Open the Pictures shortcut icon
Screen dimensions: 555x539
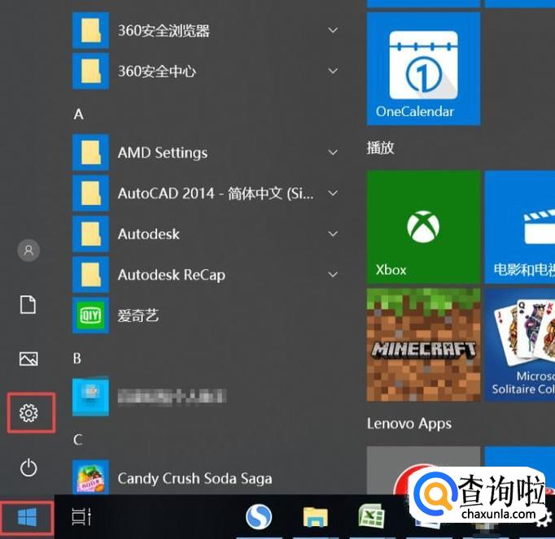pos(28,359)
